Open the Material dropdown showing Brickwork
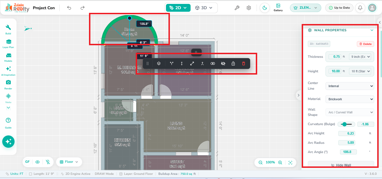 [350, 99]
